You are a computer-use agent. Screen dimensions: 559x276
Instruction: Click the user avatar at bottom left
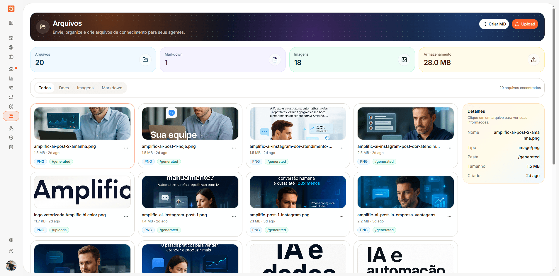click(11, 266)
